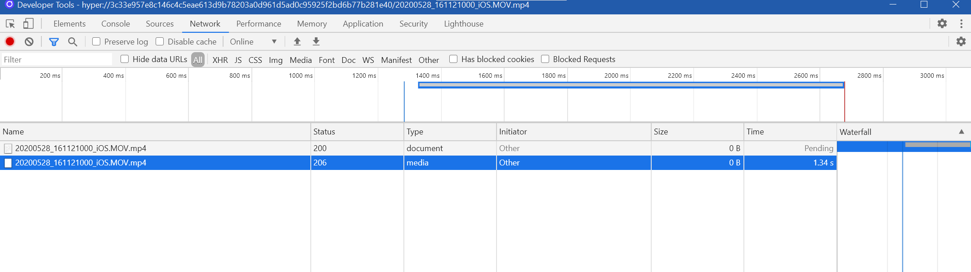Toggle the filter funnel icon

pyautogui.click(x=54, y=42)
